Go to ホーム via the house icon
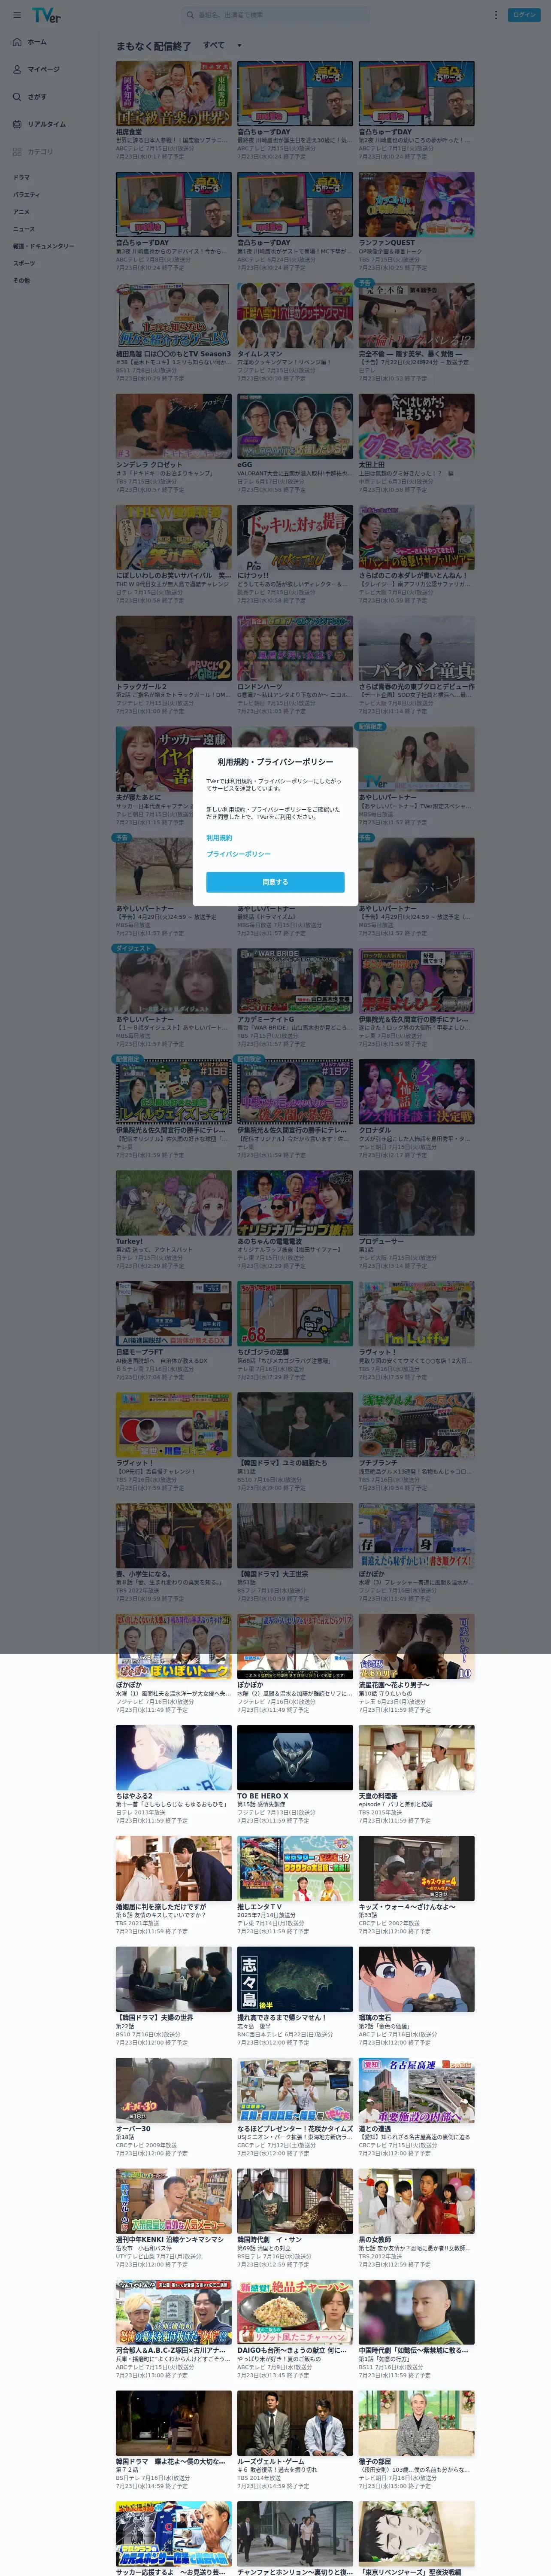This screenshot has height=2576, width=551. coord(17,42)
